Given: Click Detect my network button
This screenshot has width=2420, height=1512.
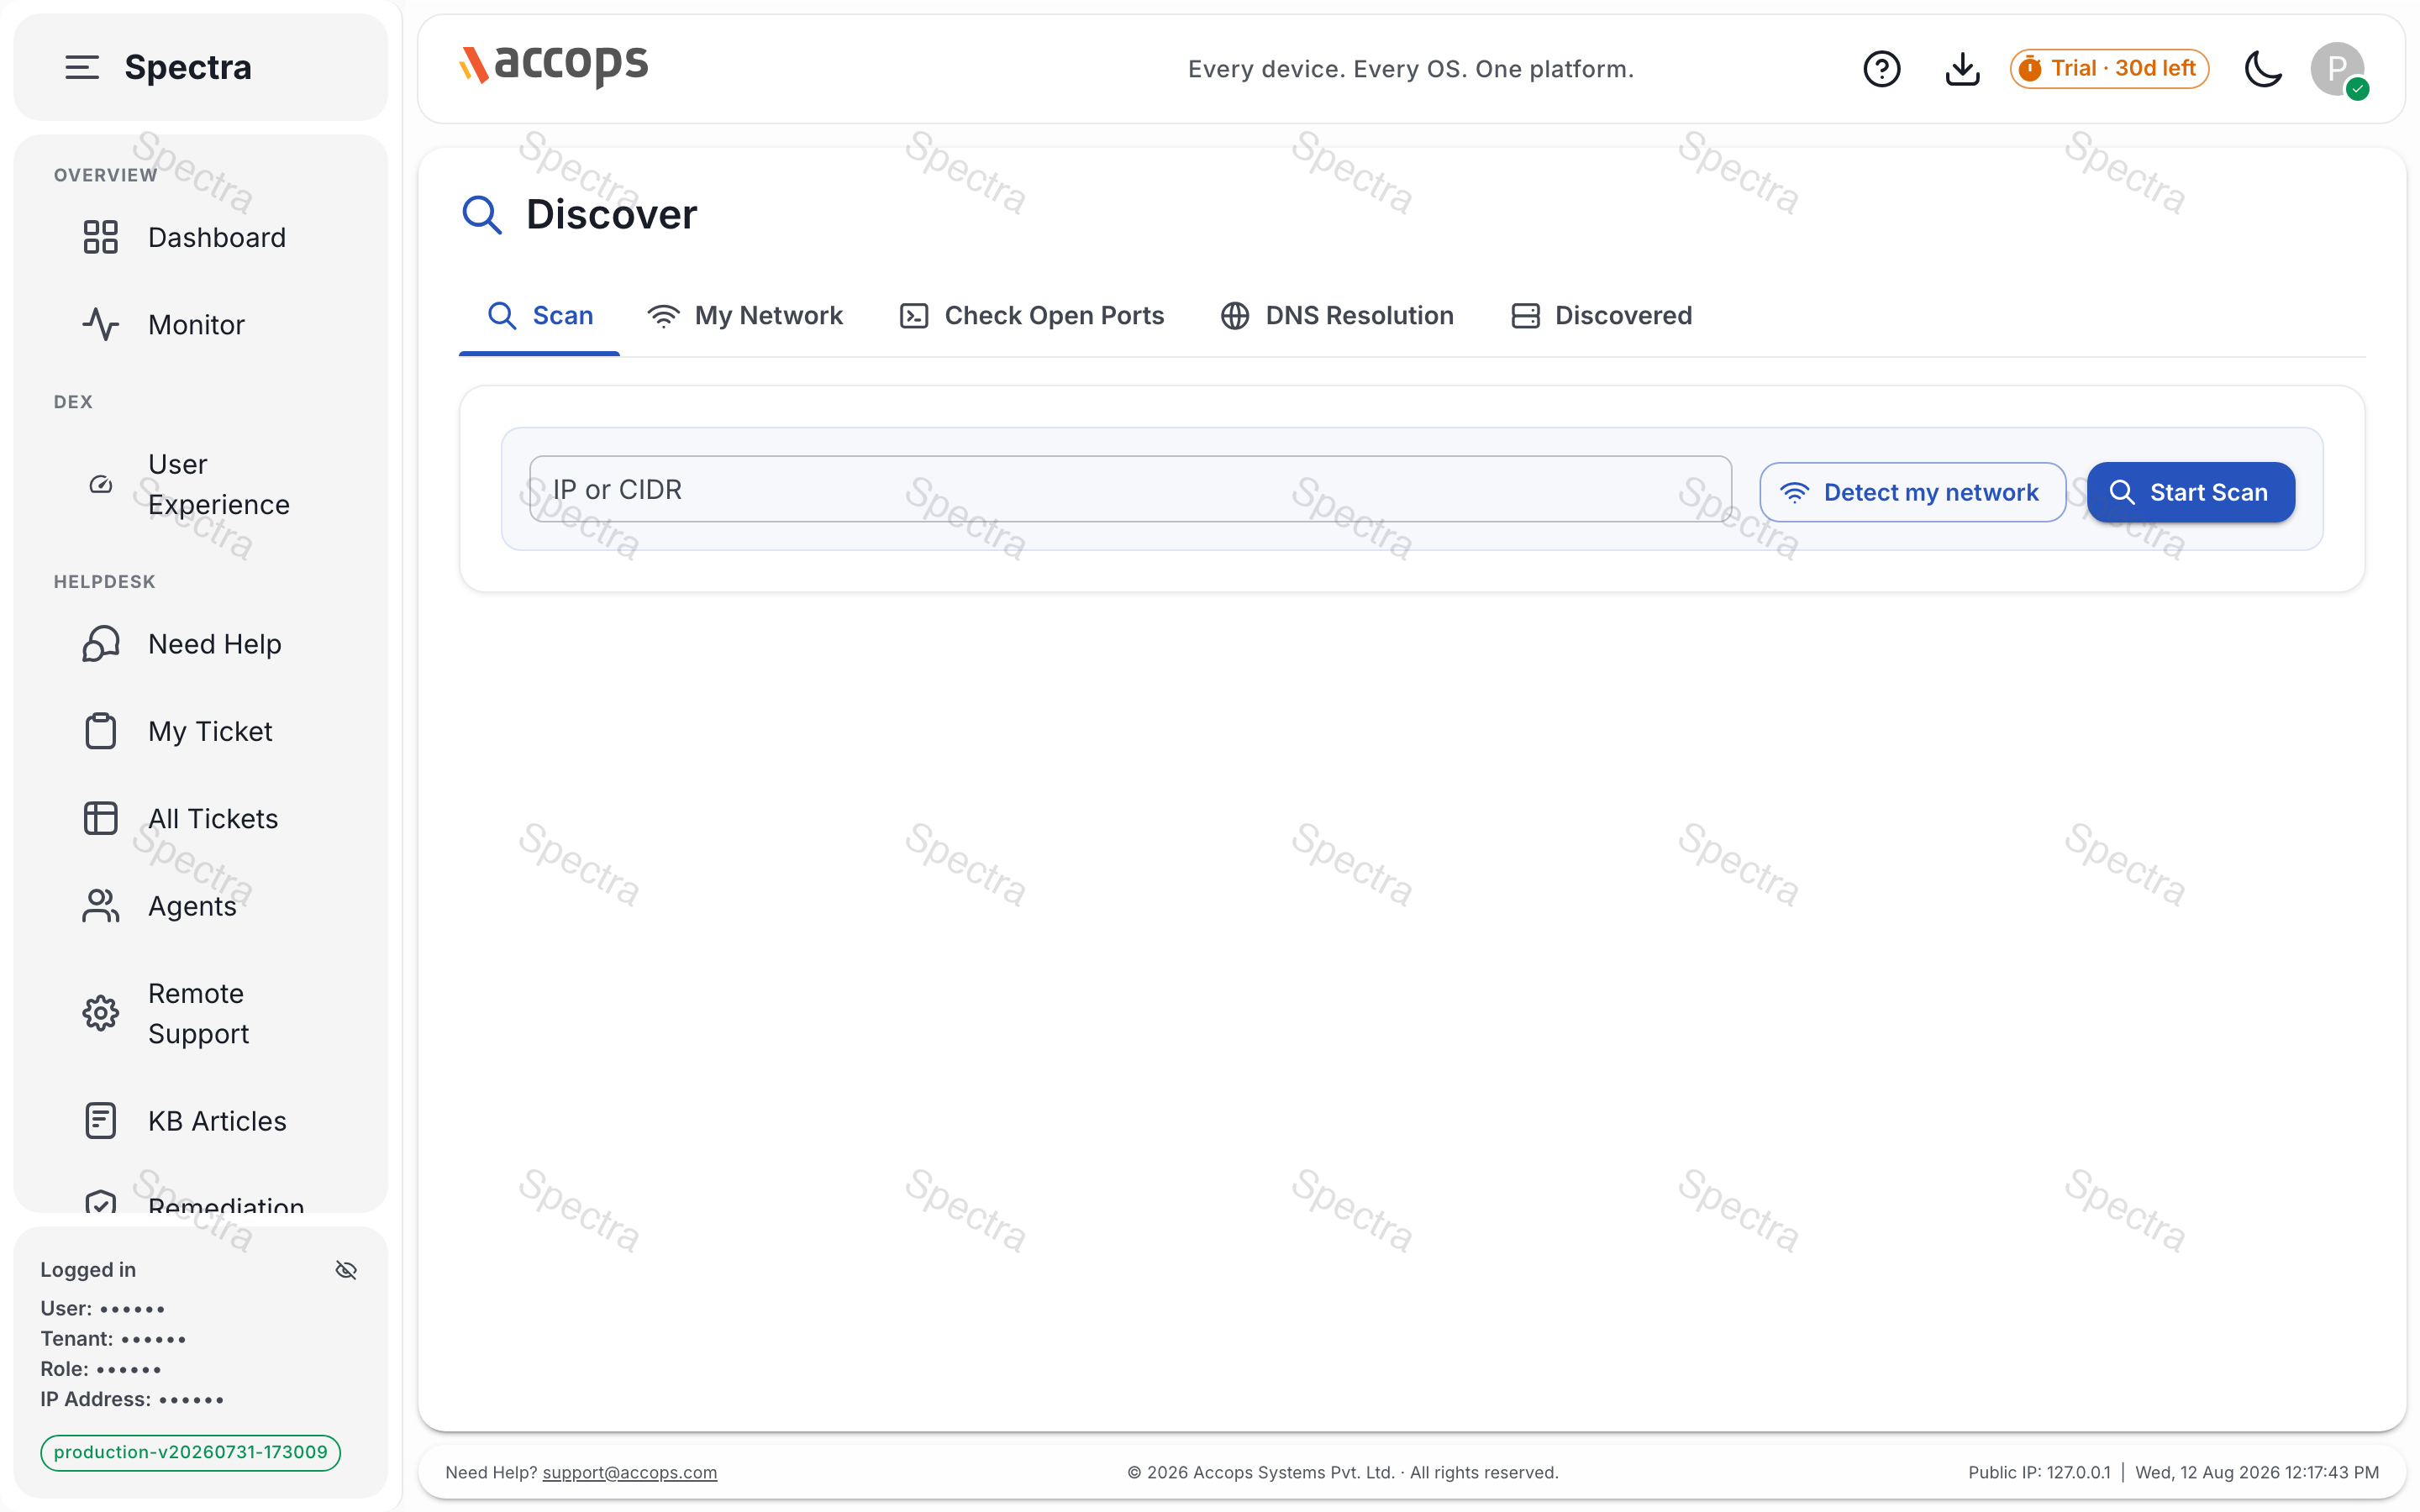Looking at the screenshot, I should tap(1912, 492).
